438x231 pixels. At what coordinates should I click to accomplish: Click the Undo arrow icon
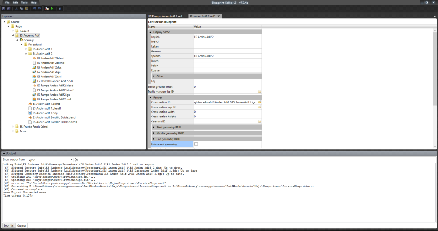(x=34, y=8)
